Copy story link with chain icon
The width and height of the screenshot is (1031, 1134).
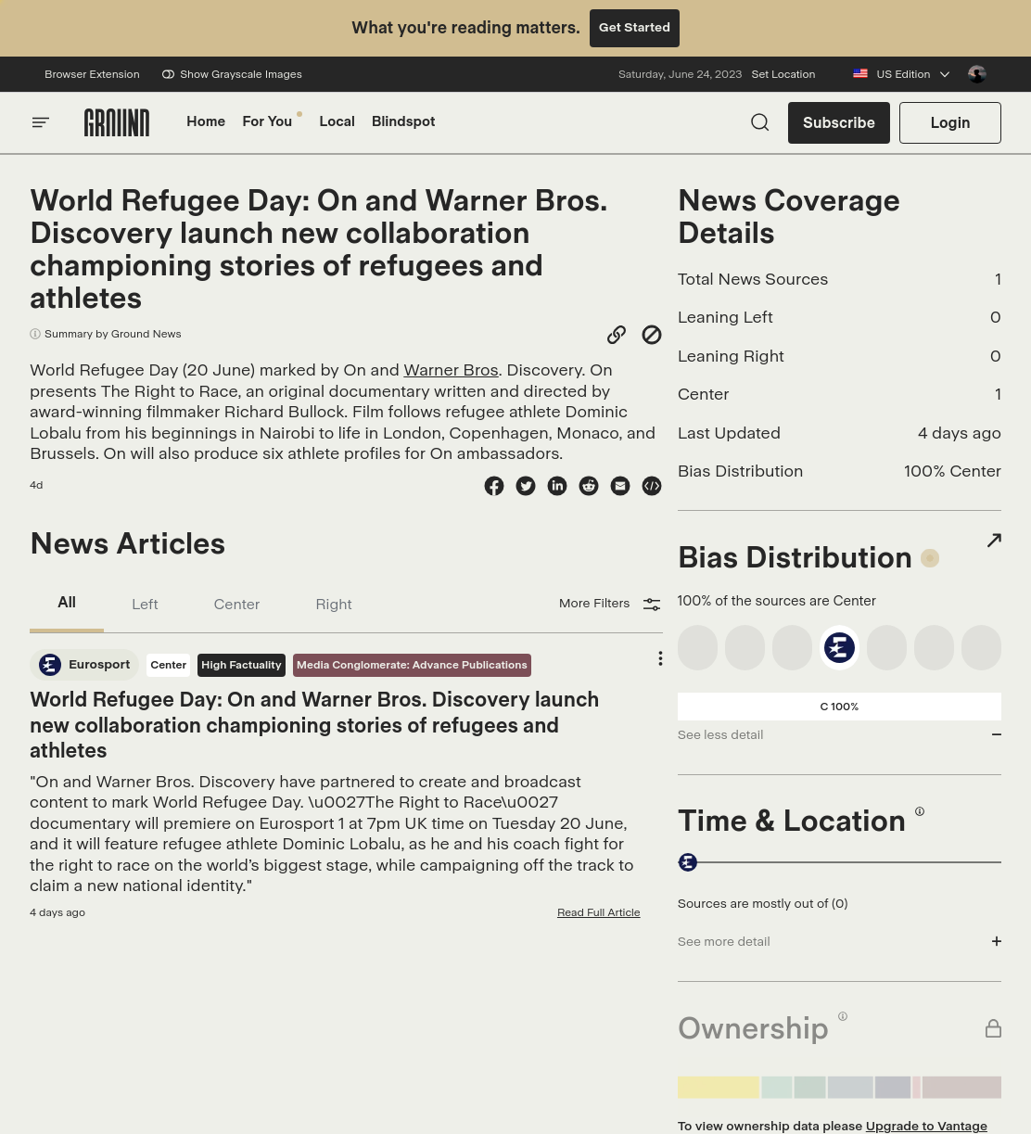(x=617, y=335)
